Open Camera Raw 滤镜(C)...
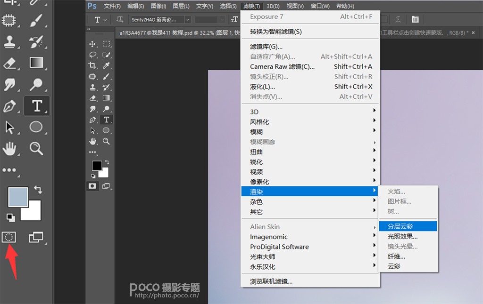 [x=309, y=66]
